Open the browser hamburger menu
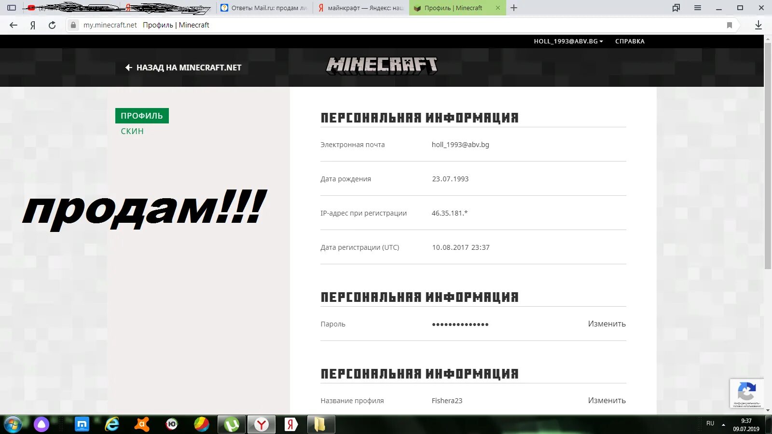The height and width of the screenshot is (434, 772). click(x=698, y=8)
